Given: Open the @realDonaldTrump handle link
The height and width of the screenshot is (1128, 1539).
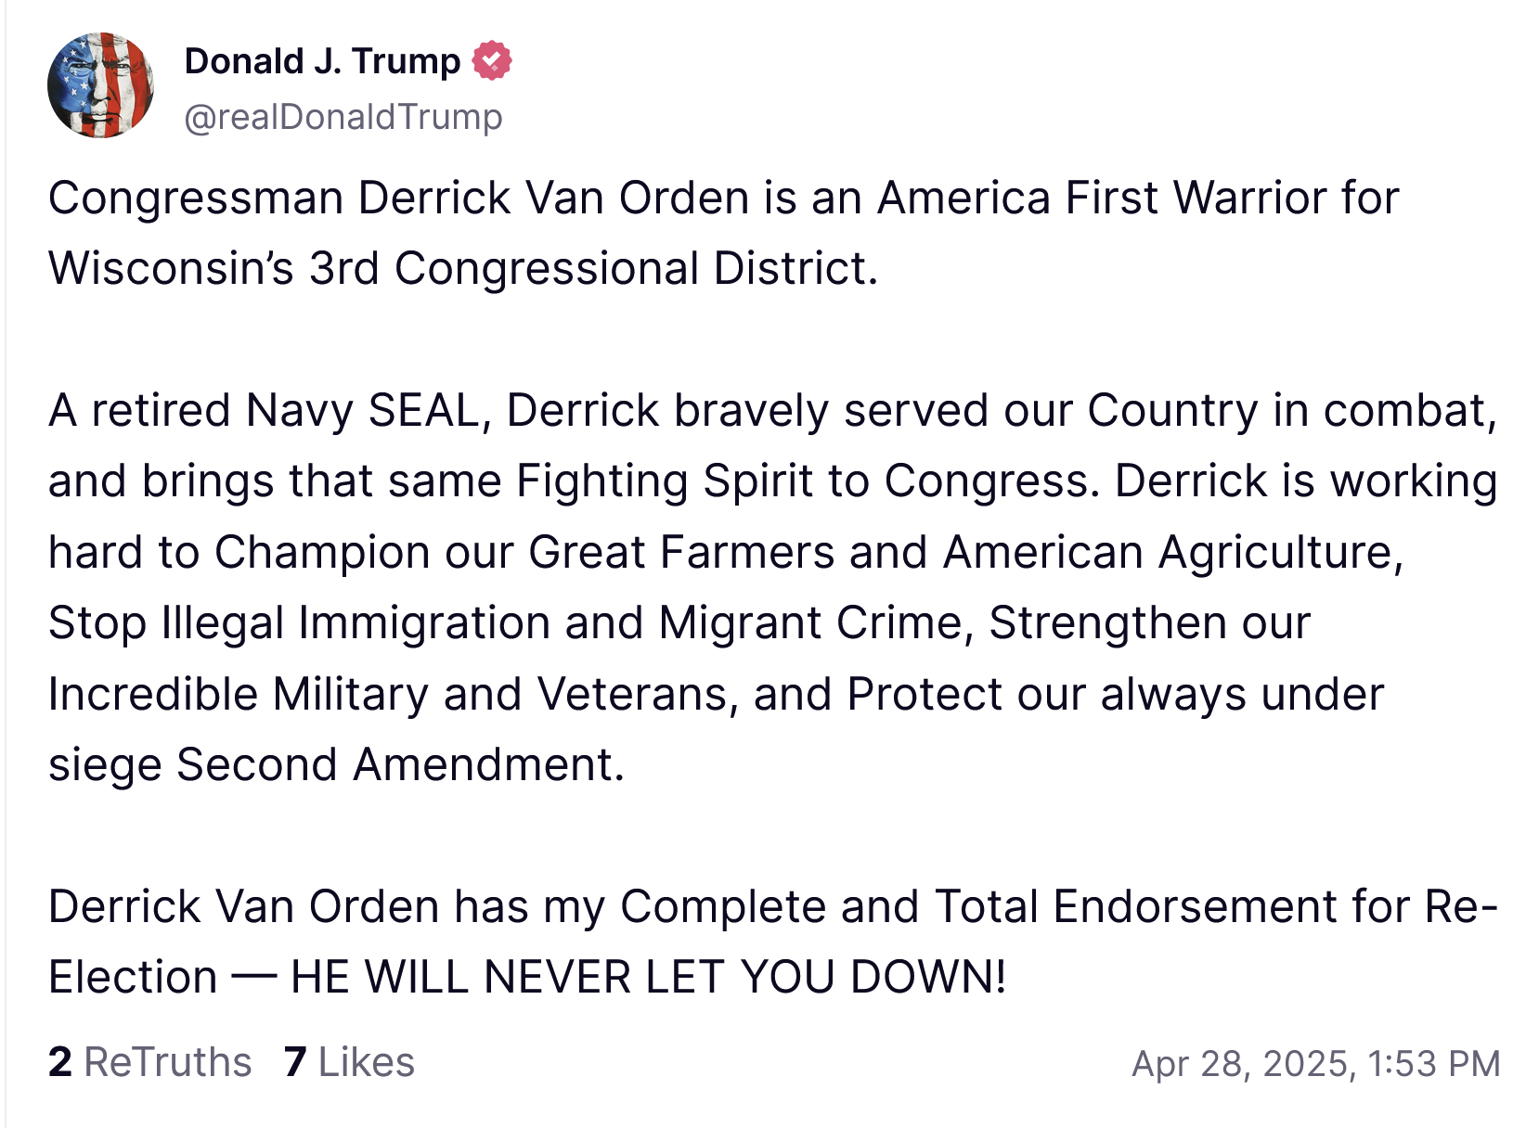Looking at the screenshot, I should pos(343,117).
